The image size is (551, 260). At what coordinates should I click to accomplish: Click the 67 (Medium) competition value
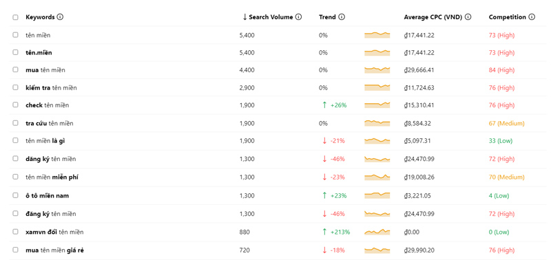506,124
